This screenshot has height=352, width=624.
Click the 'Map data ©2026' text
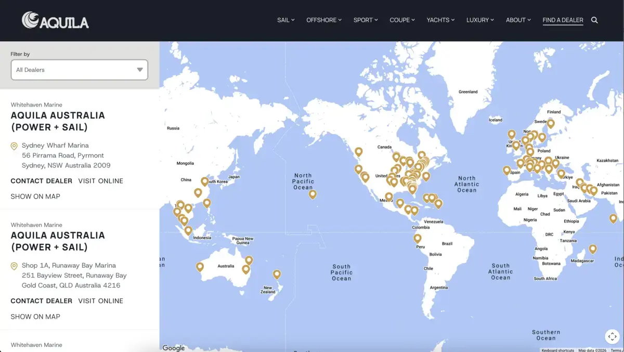click(x=592, y=350)
